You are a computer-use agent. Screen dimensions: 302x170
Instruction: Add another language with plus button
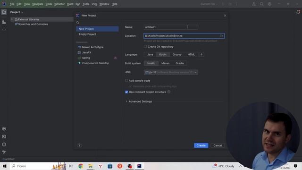coord(201,54)
